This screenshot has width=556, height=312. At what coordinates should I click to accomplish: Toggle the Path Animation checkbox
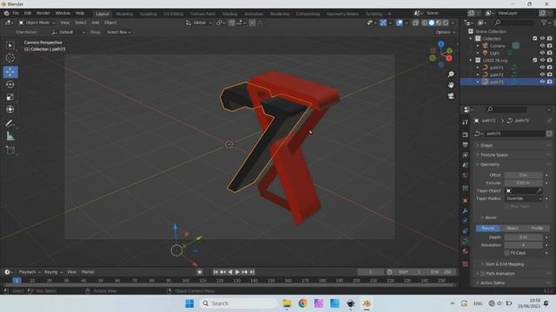(x=483, y=274)
